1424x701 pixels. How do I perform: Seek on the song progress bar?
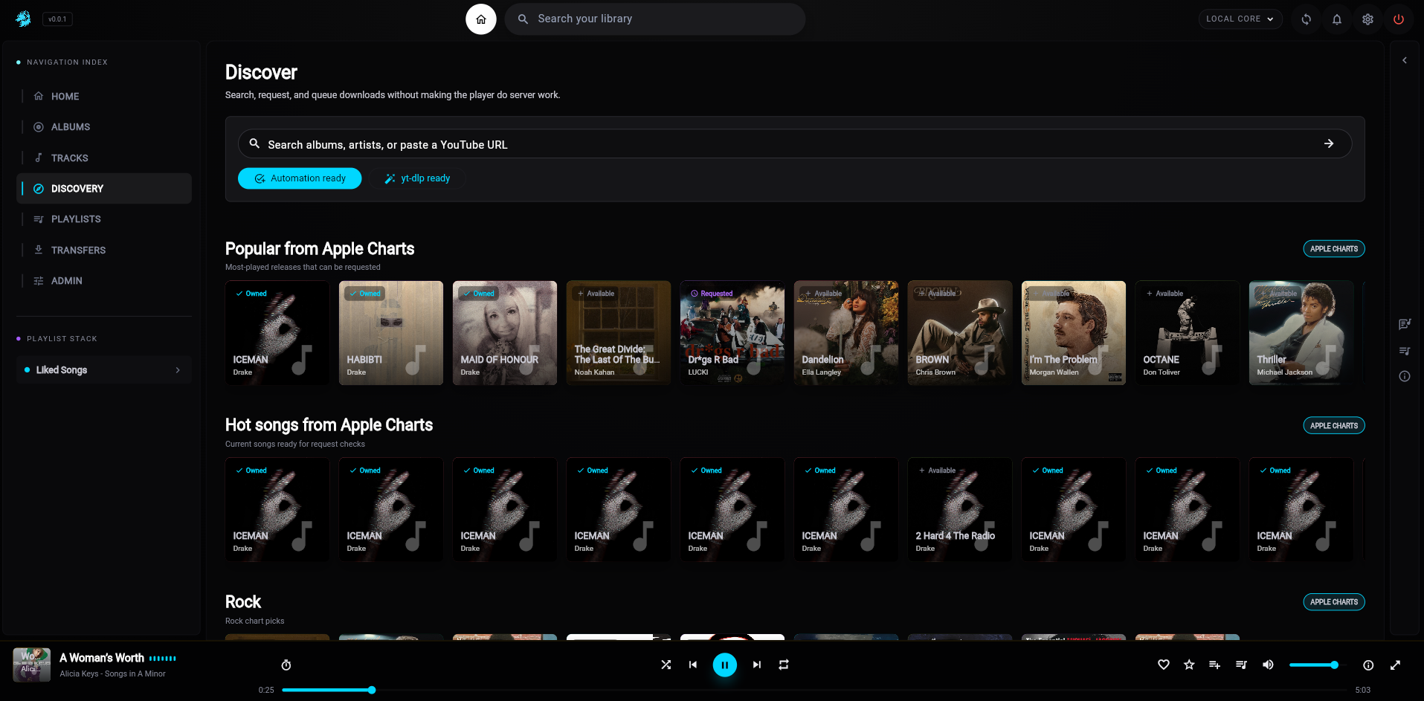[816, 690]
